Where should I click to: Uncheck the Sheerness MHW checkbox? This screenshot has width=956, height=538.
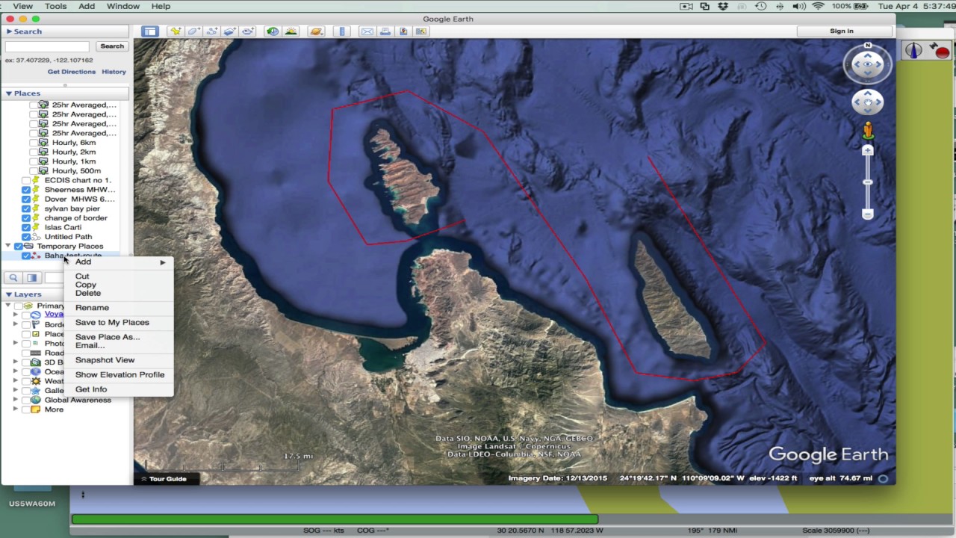click(x=26, y=190)
